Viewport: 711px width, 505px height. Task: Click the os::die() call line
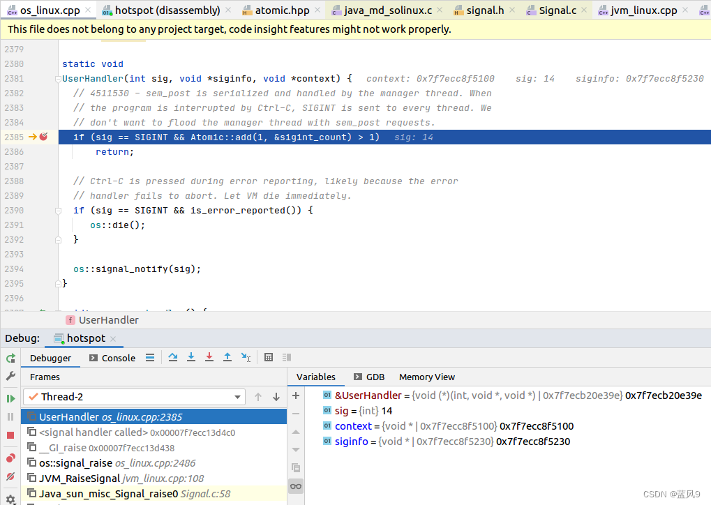(x=117, y=225)
